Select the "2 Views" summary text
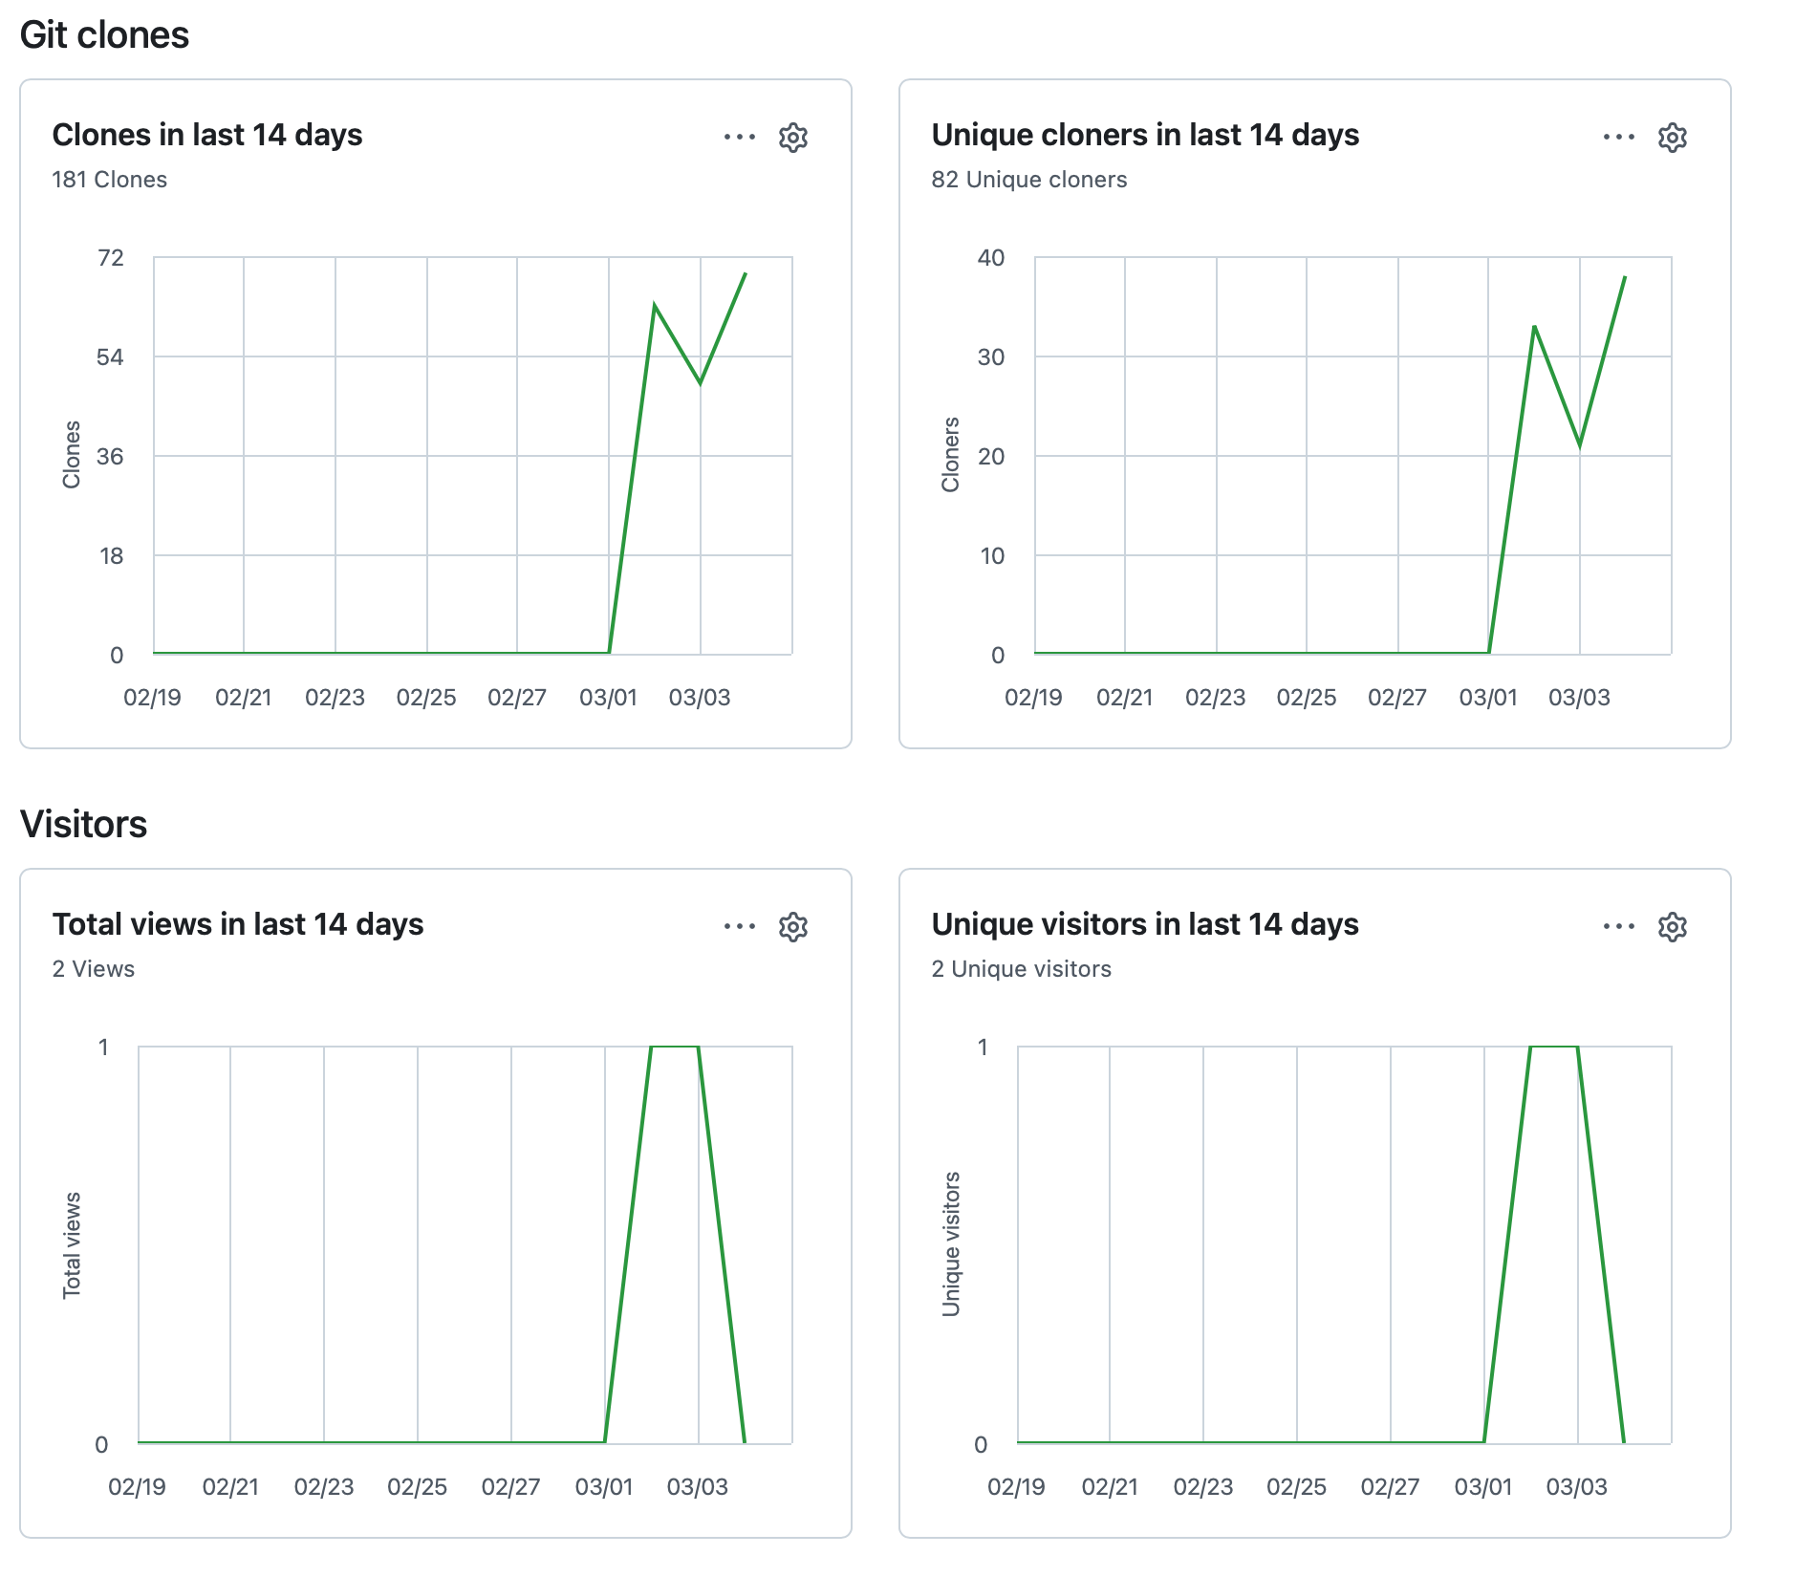1795x1577 pixels. (93, 969)
